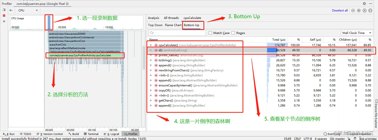Image resolution: width=378 pixels, height=140 pixels.
Task: Start a new profiling session
Action: point(4,21)
